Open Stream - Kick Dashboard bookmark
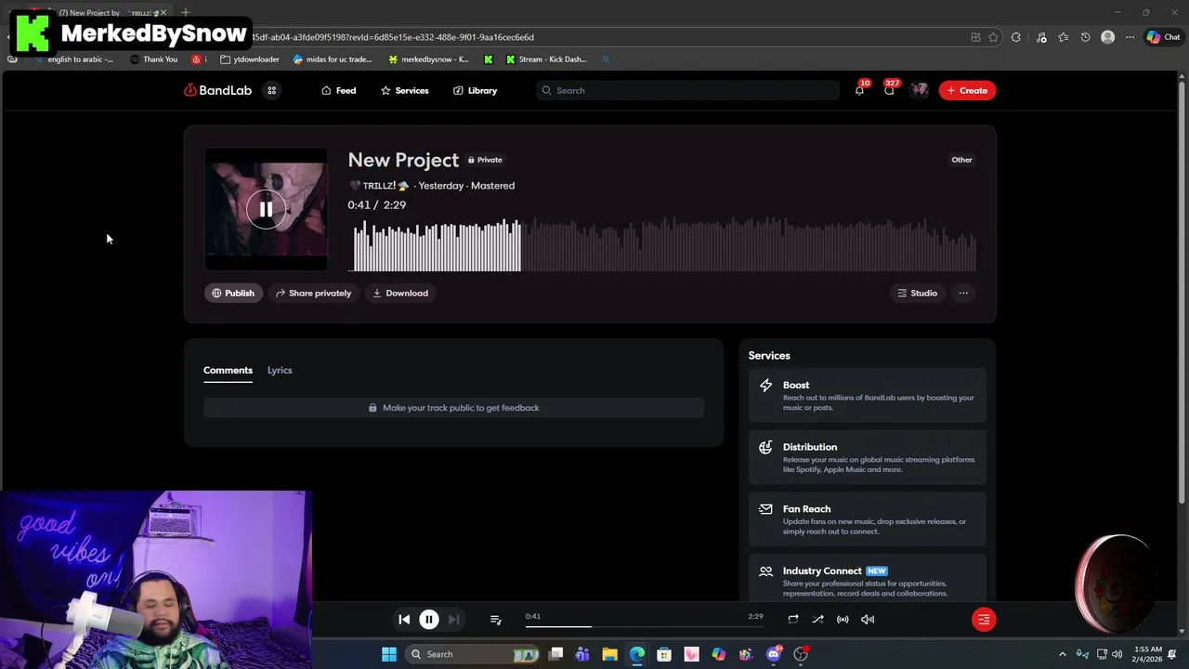 (546, 59)
